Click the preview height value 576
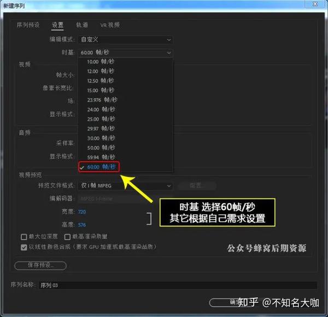 coord(82,225)
